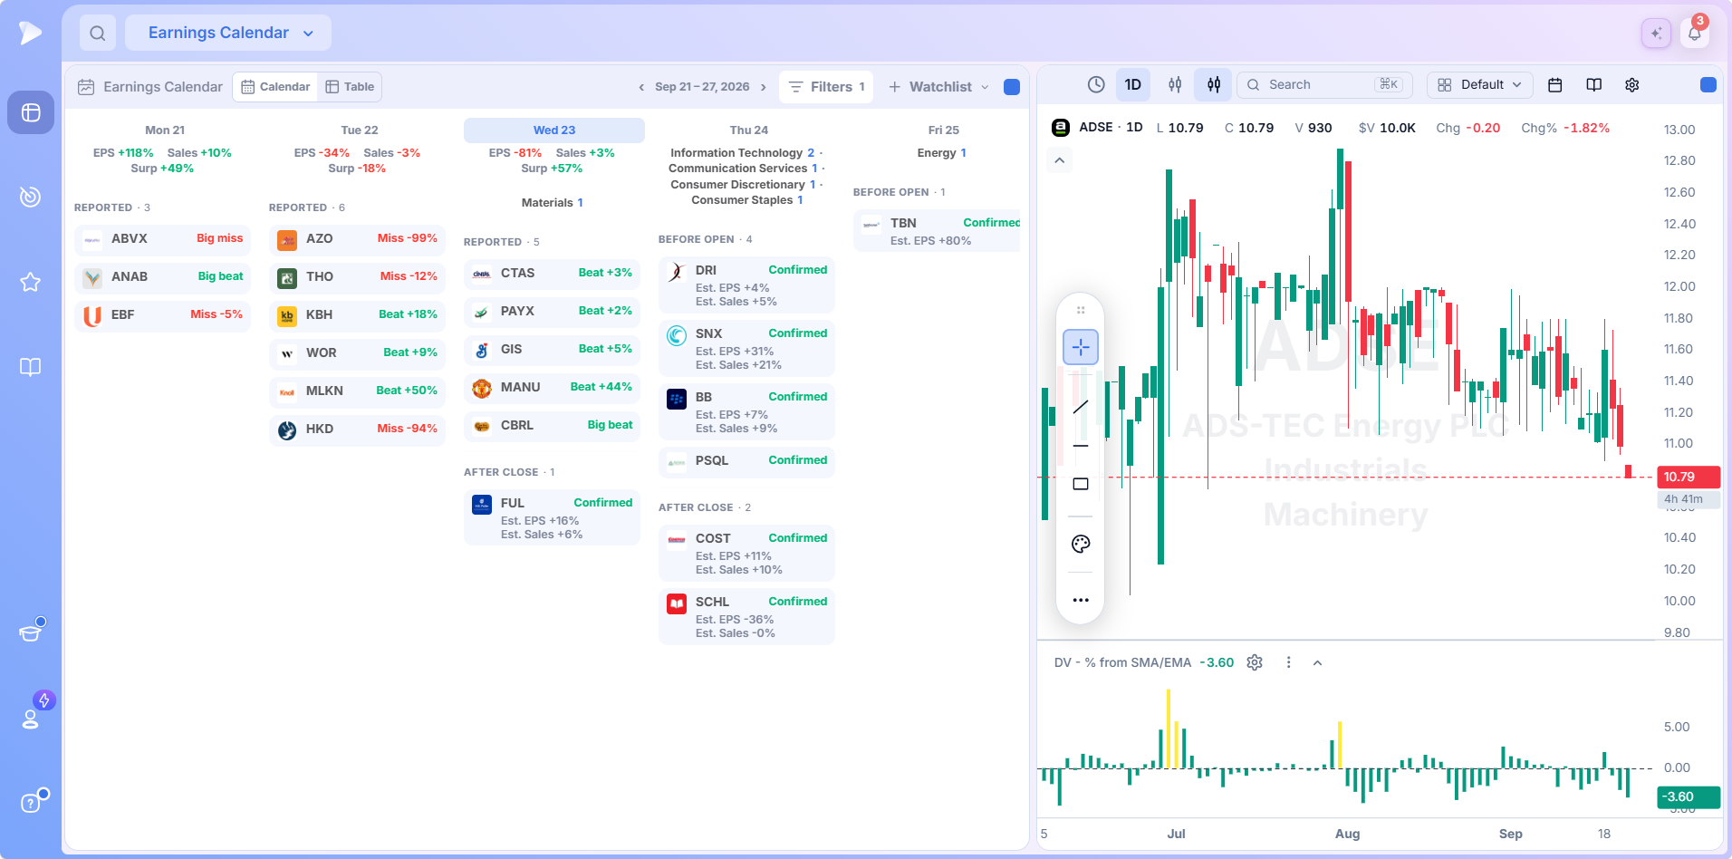This screenshot has height=859, width=1732.
Task: Open chart settings gear
Action: click(1632, 84)
